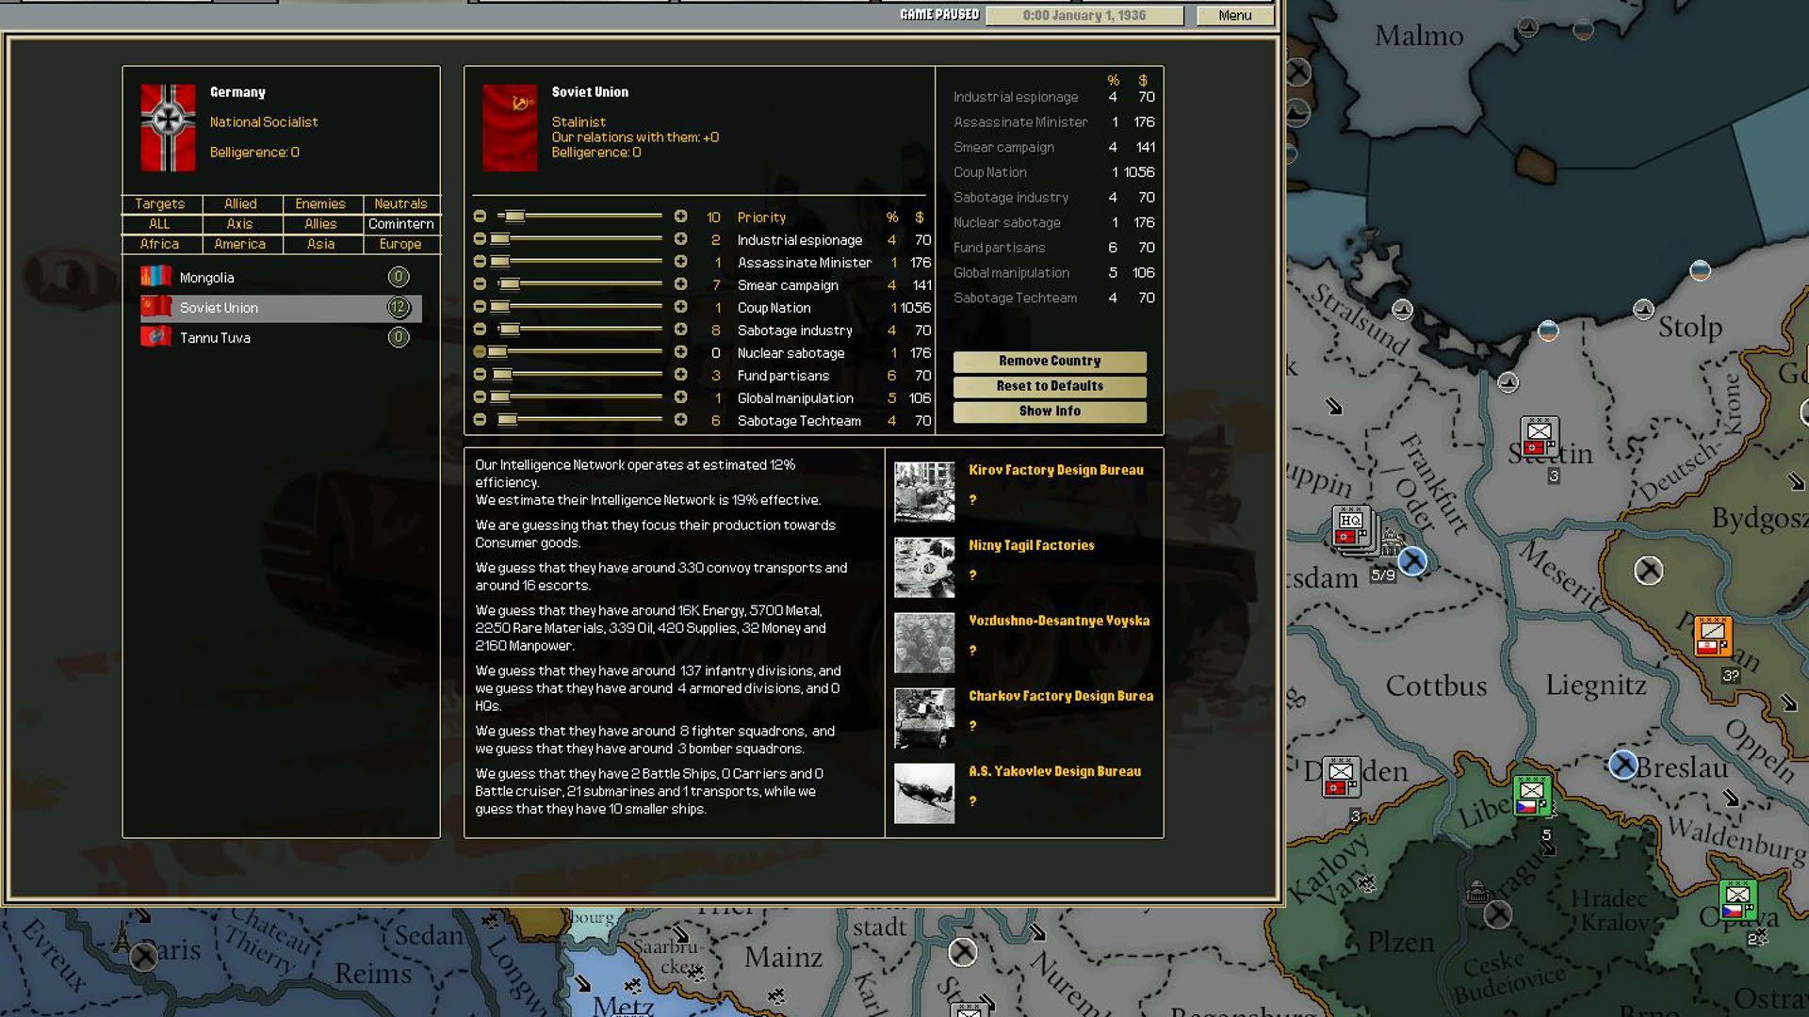Decrease Industrial espionage with minus icon
The image size is (1809, 1017).
click(x=480, y=239)
